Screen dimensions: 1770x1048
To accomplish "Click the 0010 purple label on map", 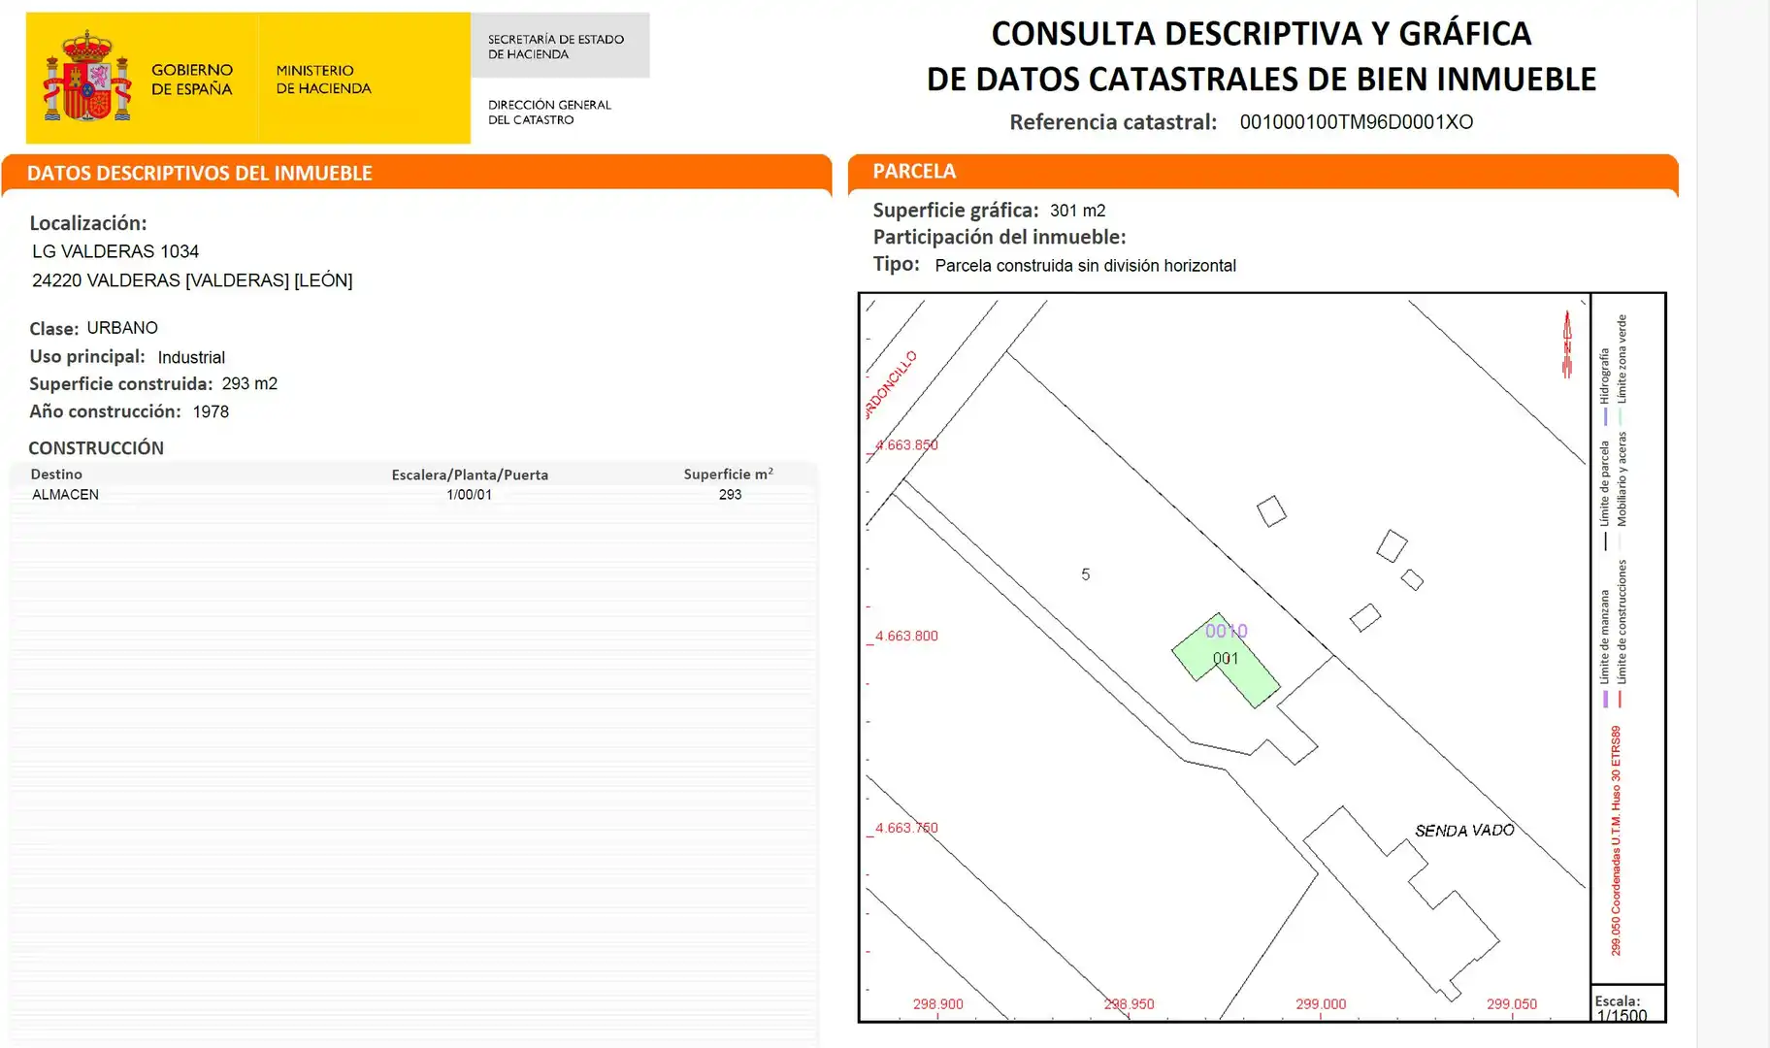I will point(1226,632).
